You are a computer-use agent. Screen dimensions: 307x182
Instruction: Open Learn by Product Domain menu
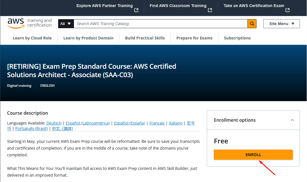point(88,38)
